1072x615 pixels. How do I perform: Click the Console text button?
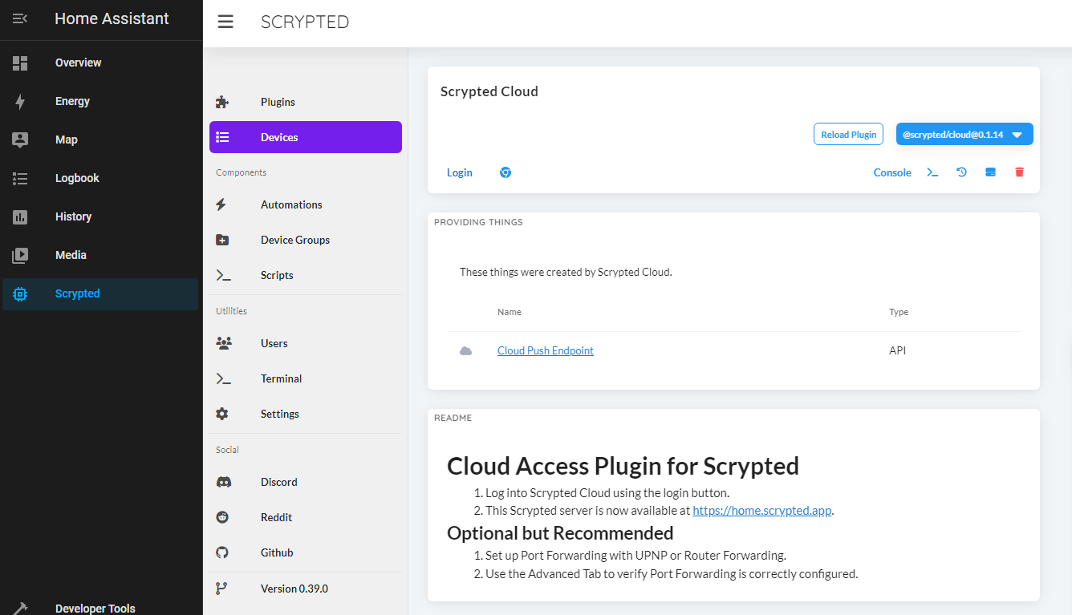click(892, 172)
